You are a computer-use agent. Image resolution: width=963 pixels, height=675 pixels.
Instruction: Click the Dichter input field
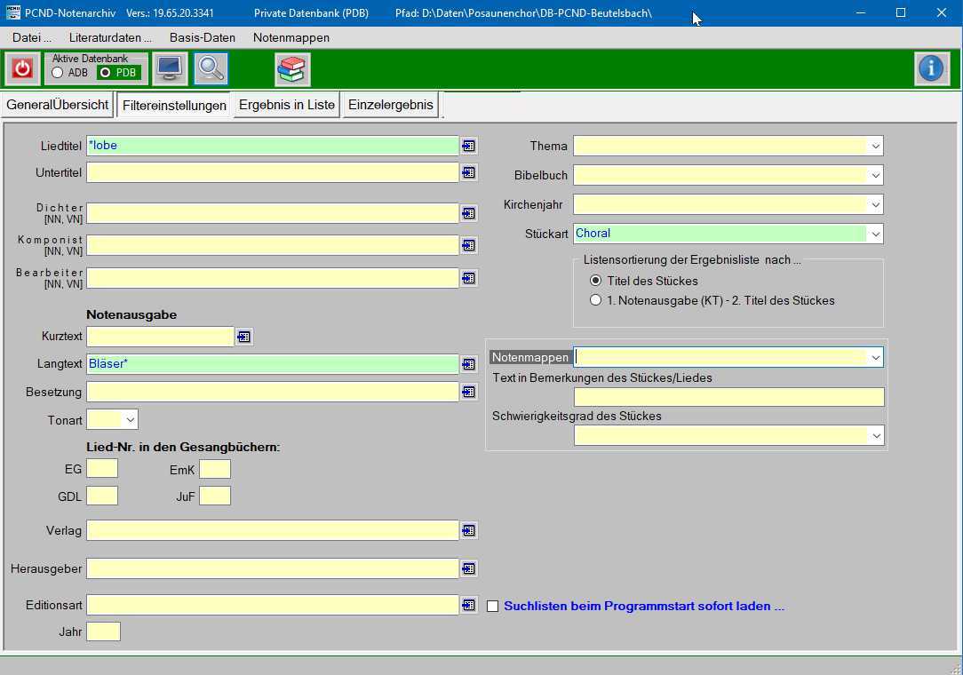coord(273,213)
